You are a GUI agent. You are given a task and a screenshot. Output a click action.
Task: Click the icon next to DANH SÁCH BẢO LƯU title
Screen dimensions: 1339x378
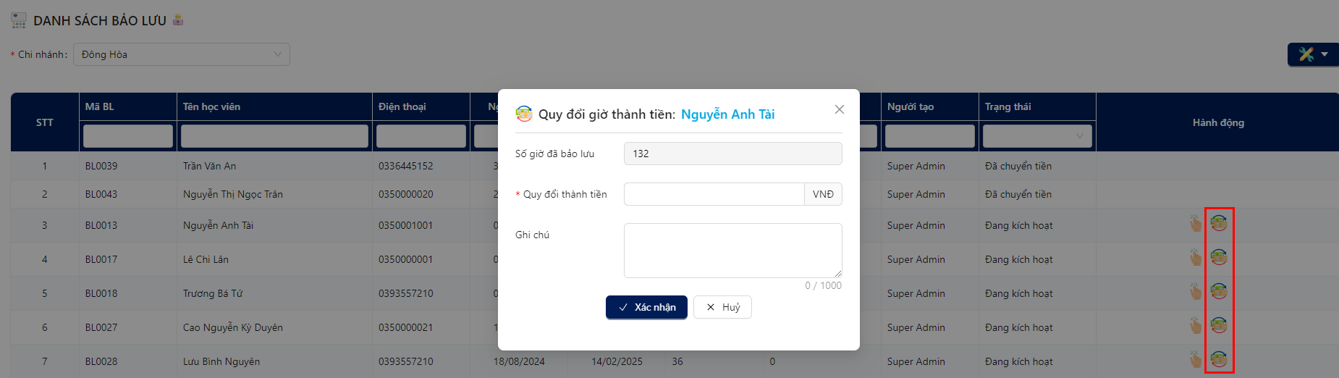pyautogui.click(x=178, y=20)
